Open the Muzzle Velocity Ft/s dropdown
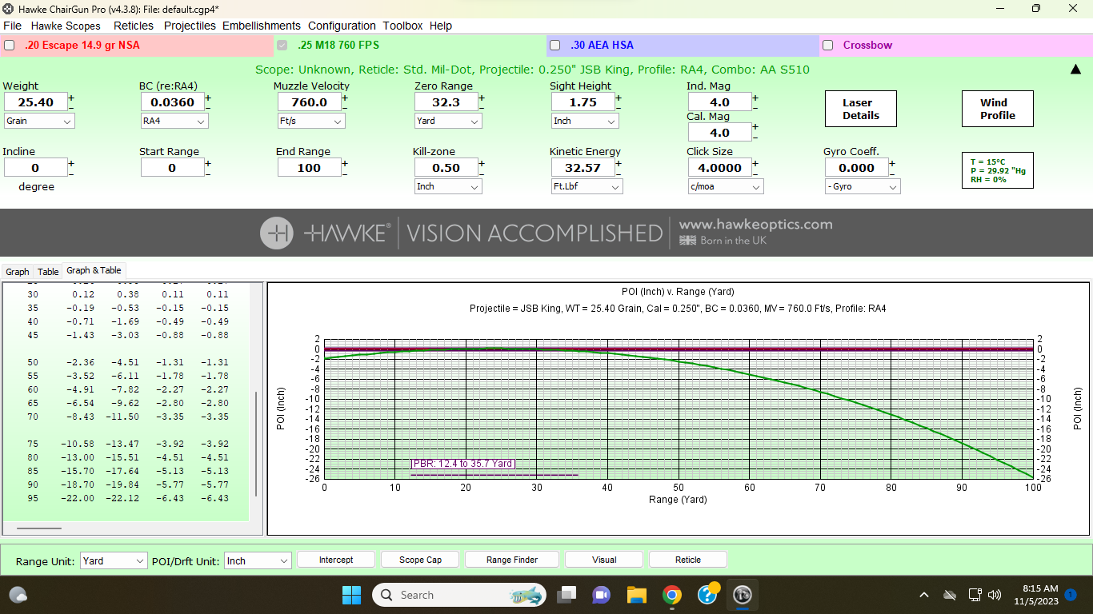 pos(311,121)
